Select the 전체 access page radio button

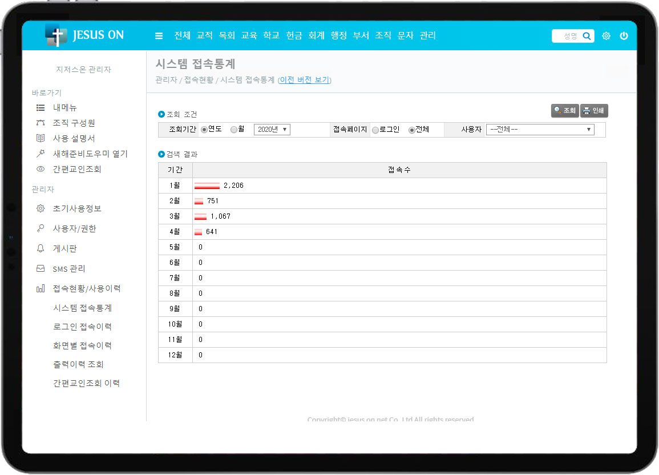[411, 130]
